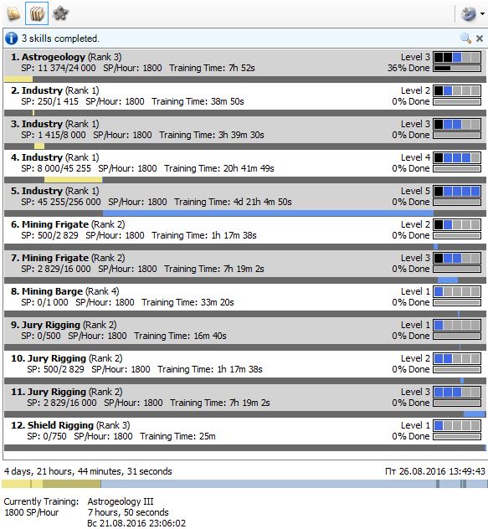
Task: Dismiss the '3 skills completed' notification
Action: pyautogui.click(x=480, y=39)
